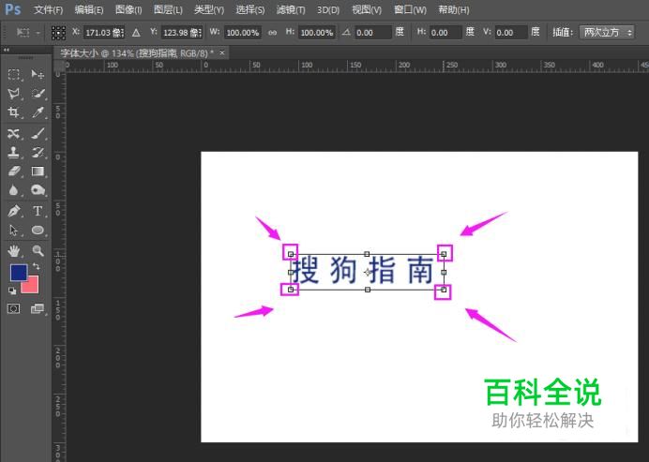Collapse the tools panel with double arrows

click(x=7, y=50)
